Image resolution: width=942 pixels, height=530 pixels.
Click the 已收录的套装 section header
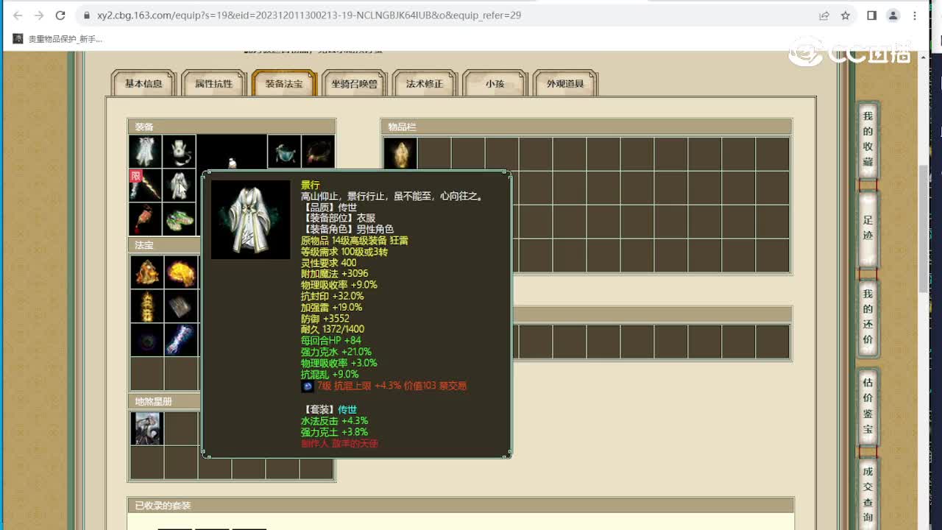pos(461,505)
